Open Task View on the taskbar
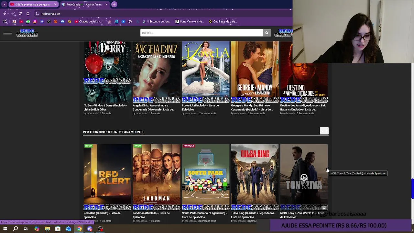Screen dimensions: 414x233 [26, 229]
